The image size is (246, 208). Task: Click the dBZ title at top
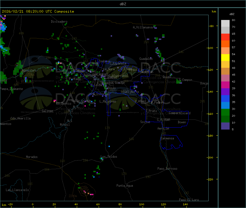pyautogui.click(x=123, y=4)
